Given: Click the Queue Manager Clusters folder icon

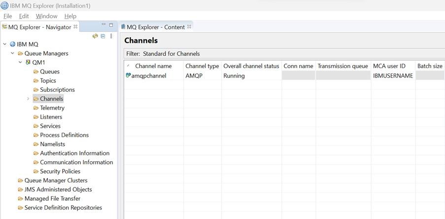Looking at the screenshot, I should (x=20, y=181).
